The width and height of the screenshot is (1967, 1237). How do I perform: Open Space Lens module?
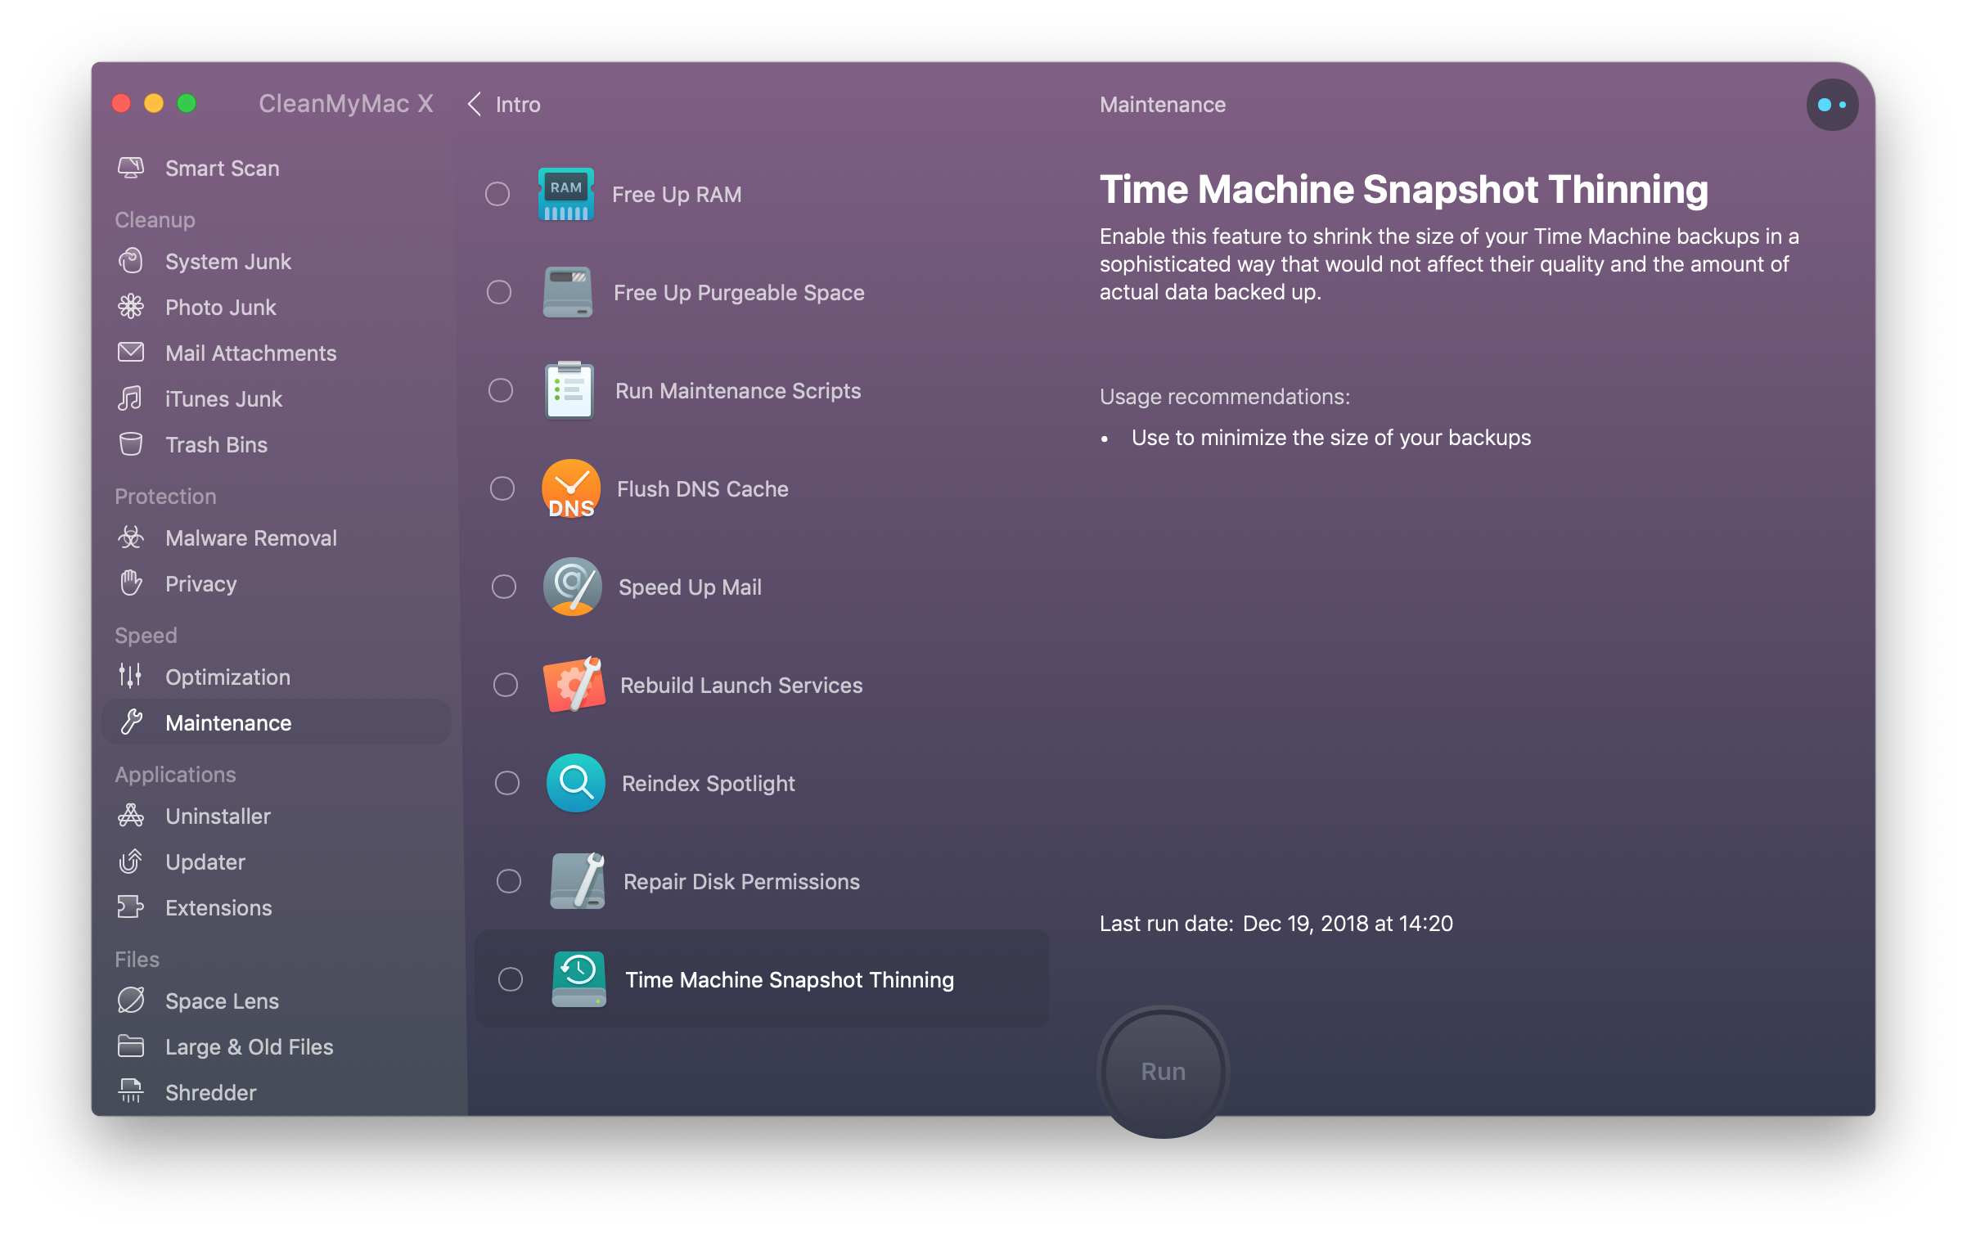tap(277, 1001)
